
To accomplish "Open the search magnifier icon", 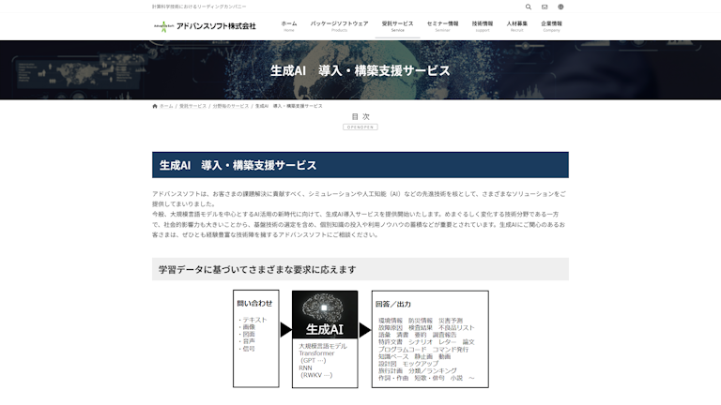I will tap(529, 7).
